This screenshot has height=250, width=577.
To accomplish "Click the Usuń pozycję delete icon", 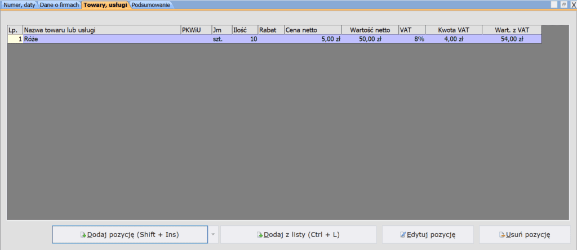I will (x=501, y=234).
